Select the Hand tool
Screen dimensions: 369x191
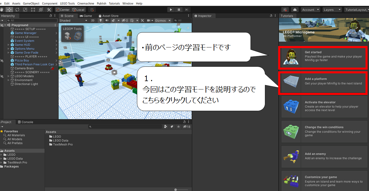[x=2, y=9]
